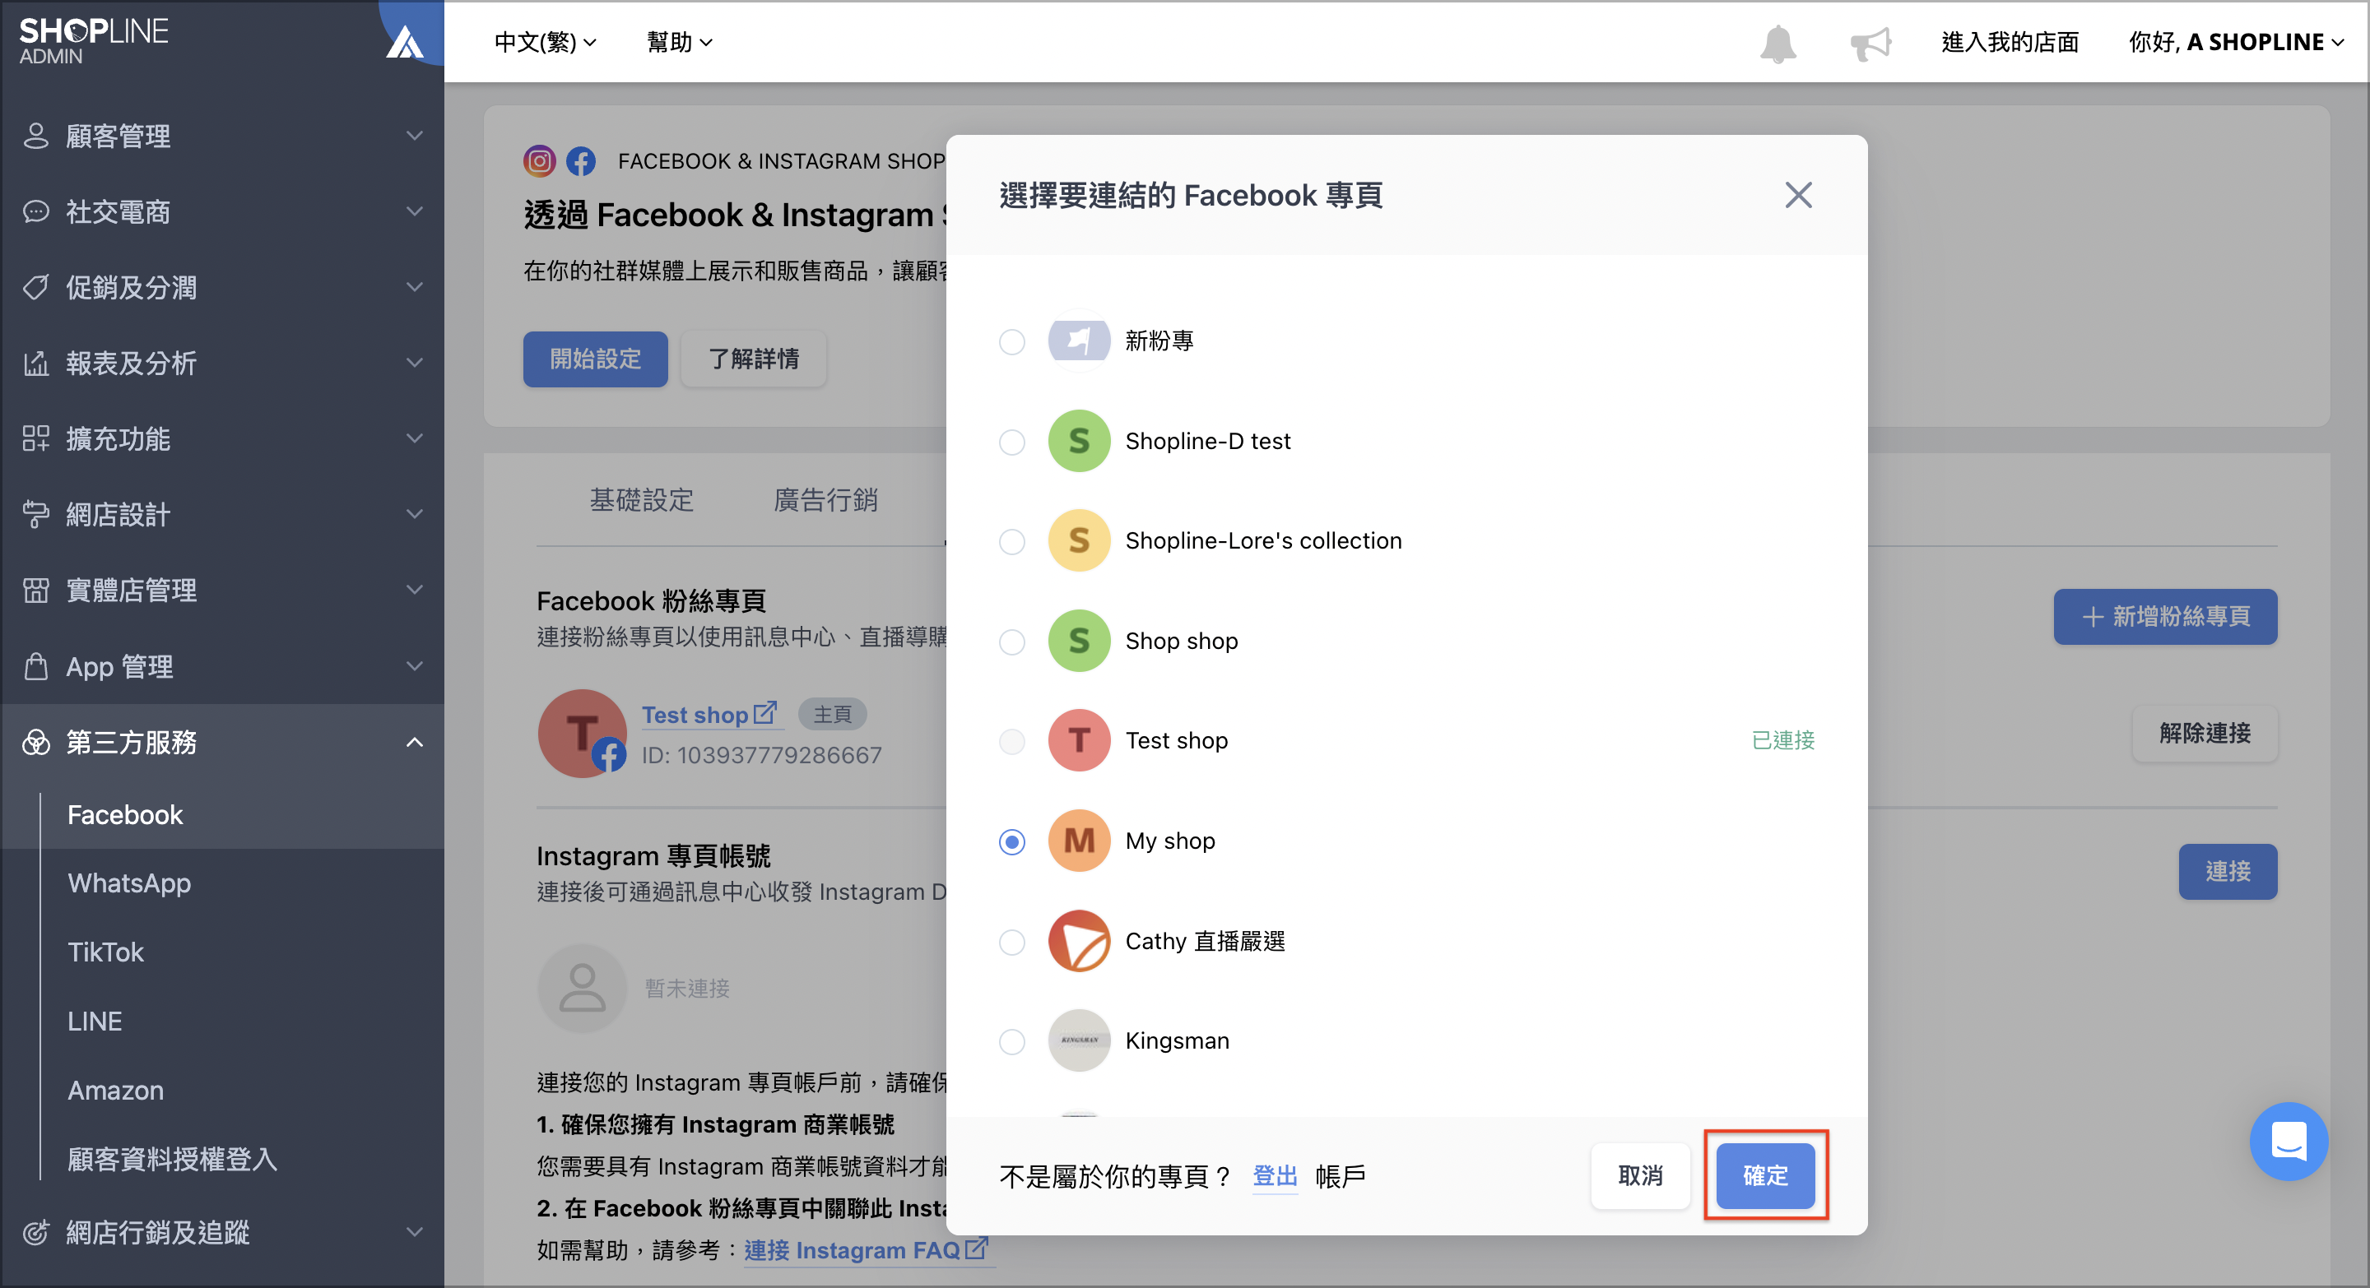Open the WhatsApp submenu item

(x=129, y=883)
